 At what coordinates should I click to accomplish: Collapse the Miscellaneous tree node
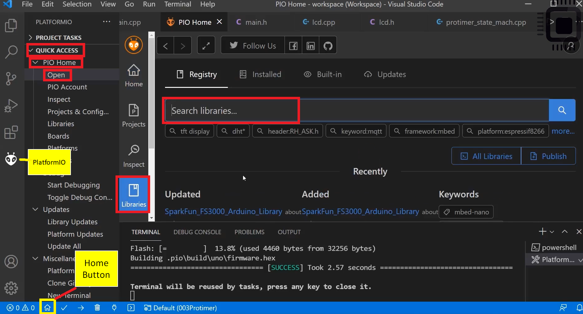point(36,258)
